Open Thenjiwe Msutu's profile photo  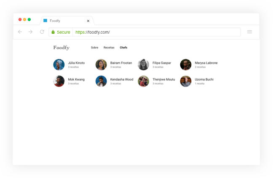(143, 81)
